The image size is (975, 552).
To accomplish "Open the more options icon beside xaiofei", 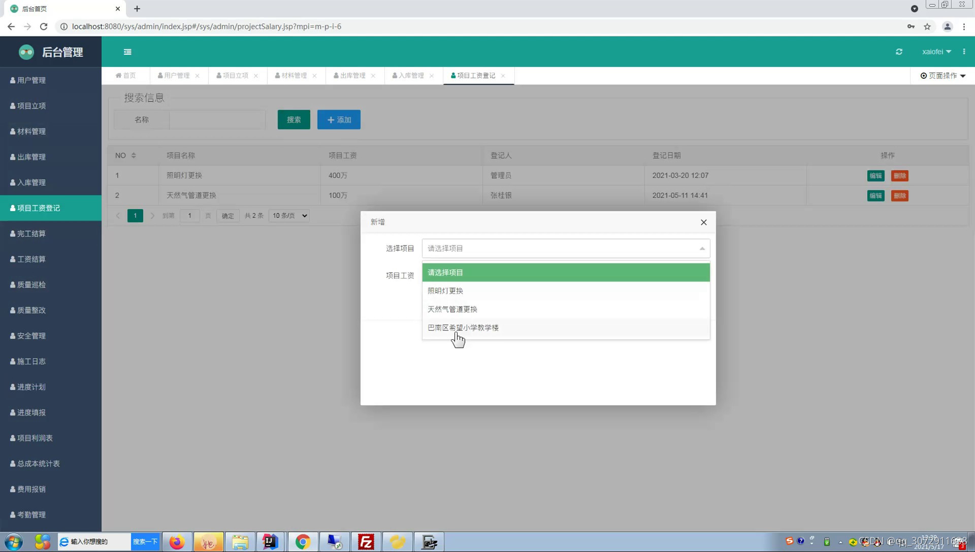I will click(x=964, y=52).
